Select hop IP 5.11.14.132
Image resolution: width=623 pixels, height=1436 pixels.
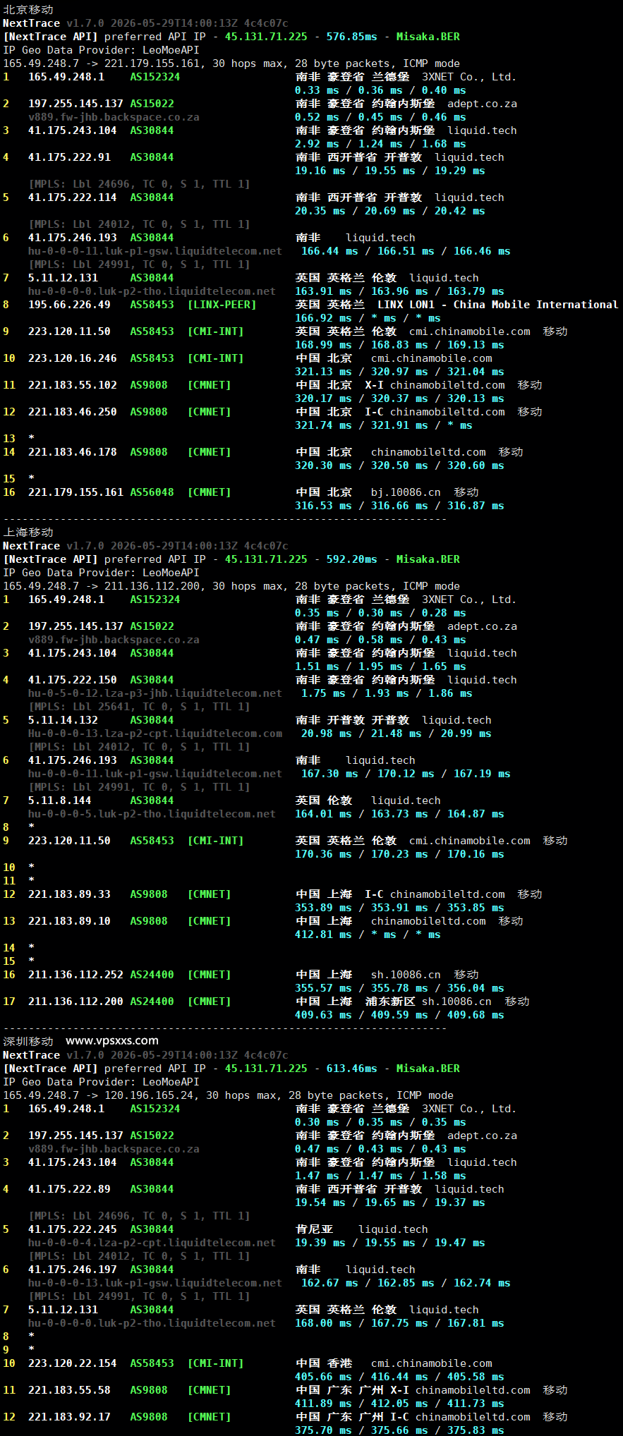point(63,720)
